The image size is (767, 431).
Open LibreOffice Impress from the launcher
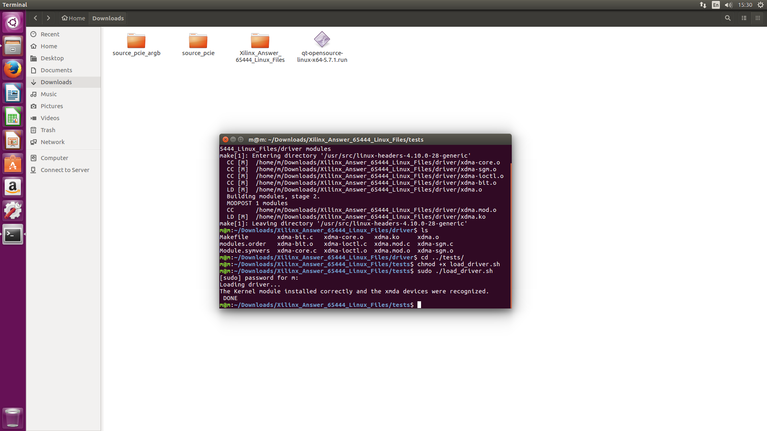point(13,140)
